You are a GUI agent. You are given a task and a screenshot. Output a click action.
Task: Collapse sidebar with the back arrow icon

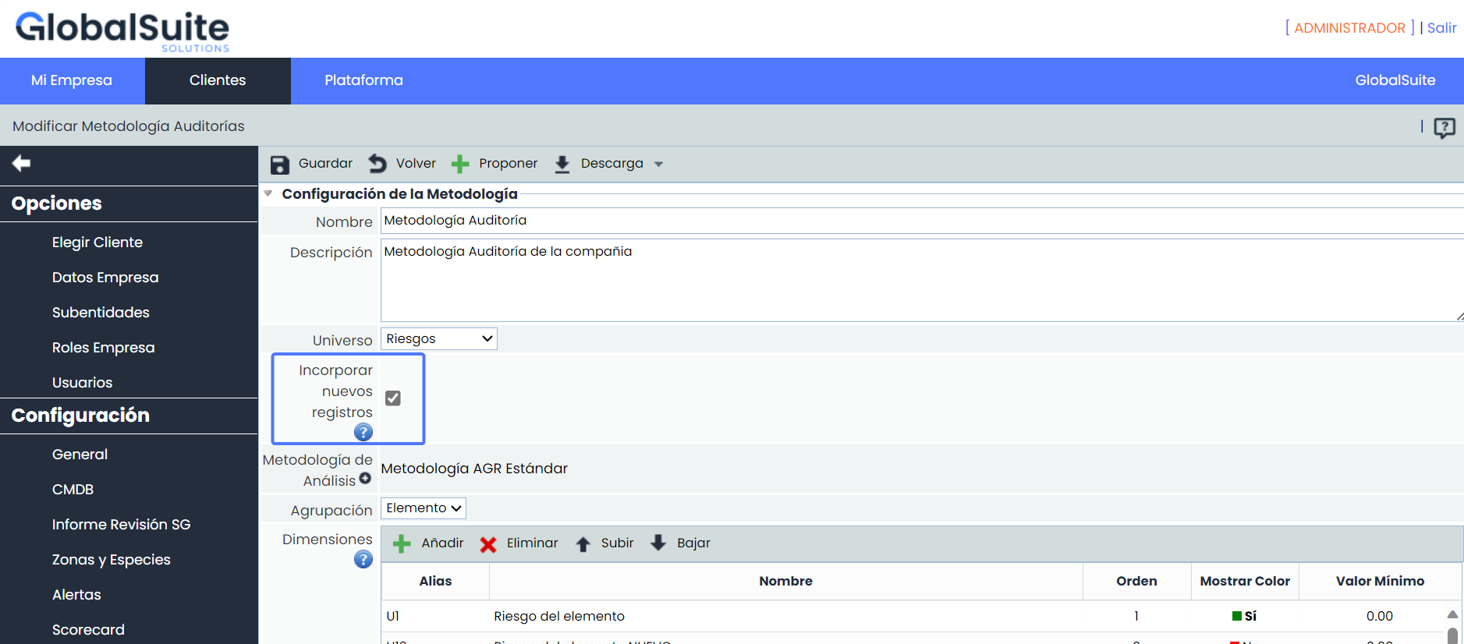pos(21,163)
